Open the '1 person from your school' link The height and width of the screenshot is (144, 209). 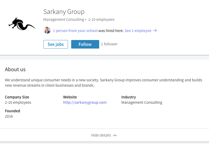(75, 31)
